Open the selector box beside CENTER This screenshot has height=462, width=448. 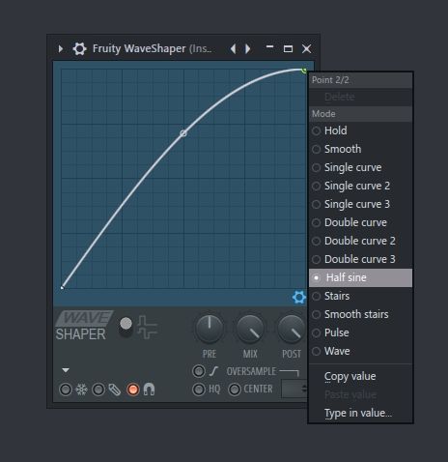coord(294,389)
